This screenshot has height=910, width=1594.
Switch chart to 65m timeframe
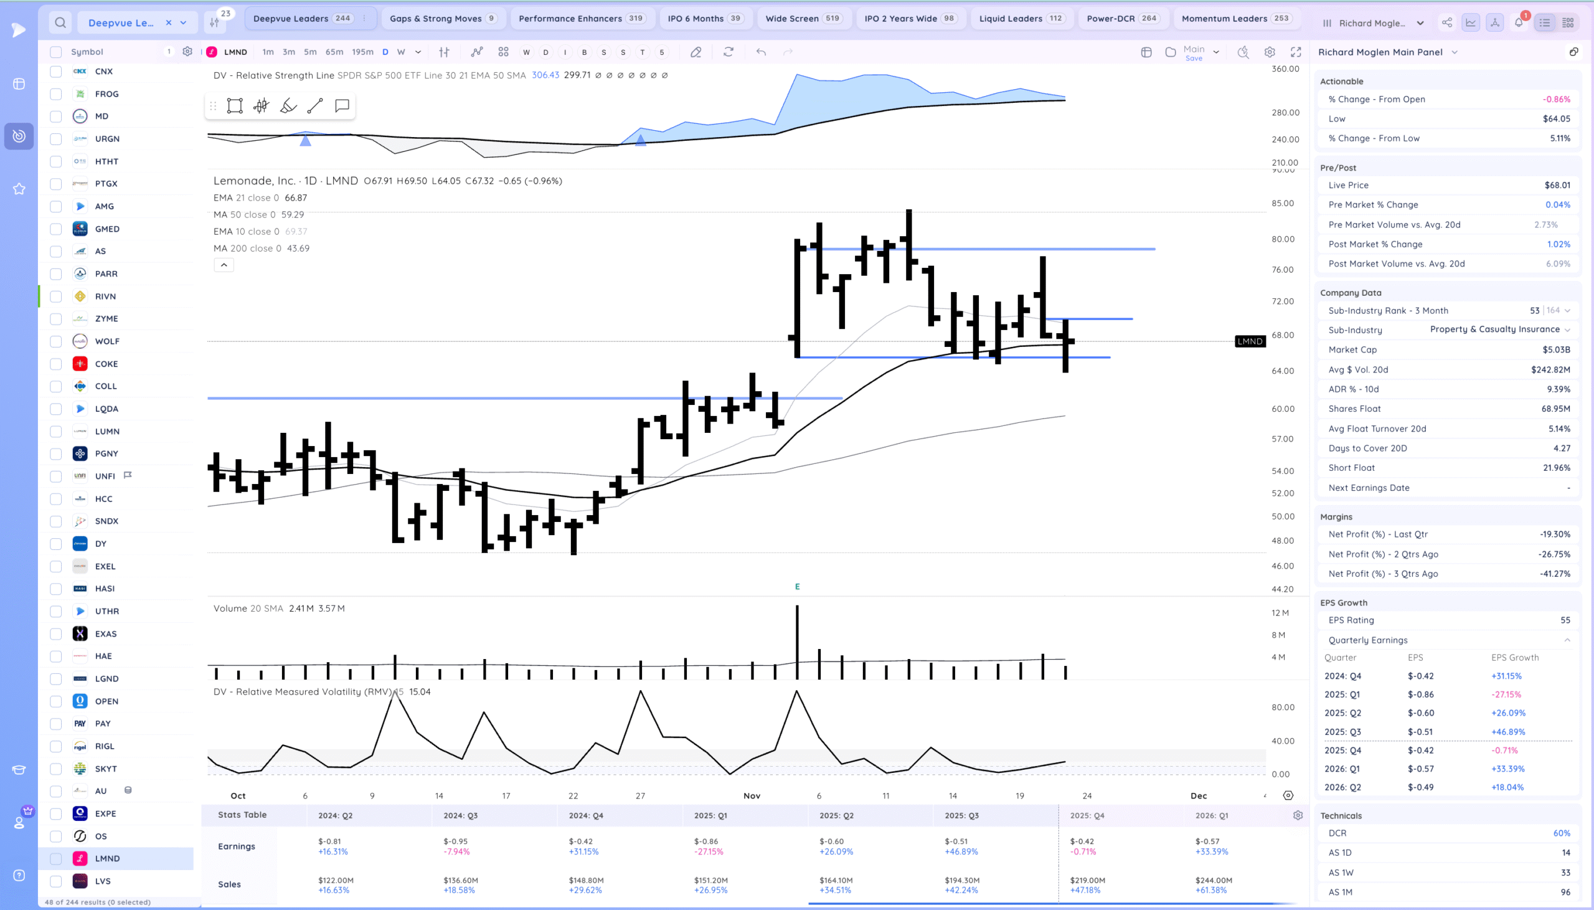click(x=334, y=52)
